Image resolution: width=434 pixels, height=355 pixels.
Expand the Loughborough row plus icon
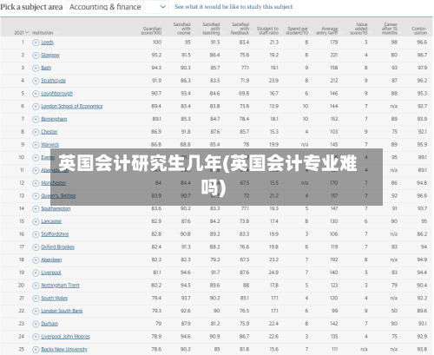(36, 94)
